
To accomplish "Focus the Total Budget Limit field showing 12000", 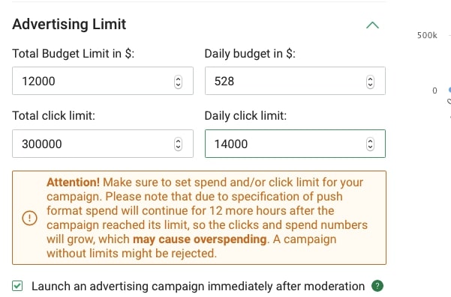I will point(103,81).
